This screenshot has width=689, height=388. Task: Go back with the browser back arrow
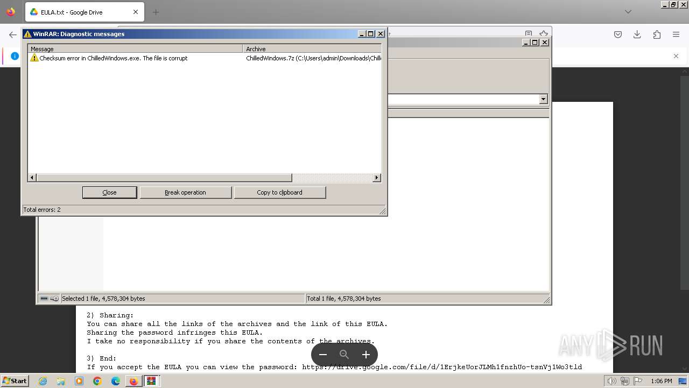pos(13,34)
